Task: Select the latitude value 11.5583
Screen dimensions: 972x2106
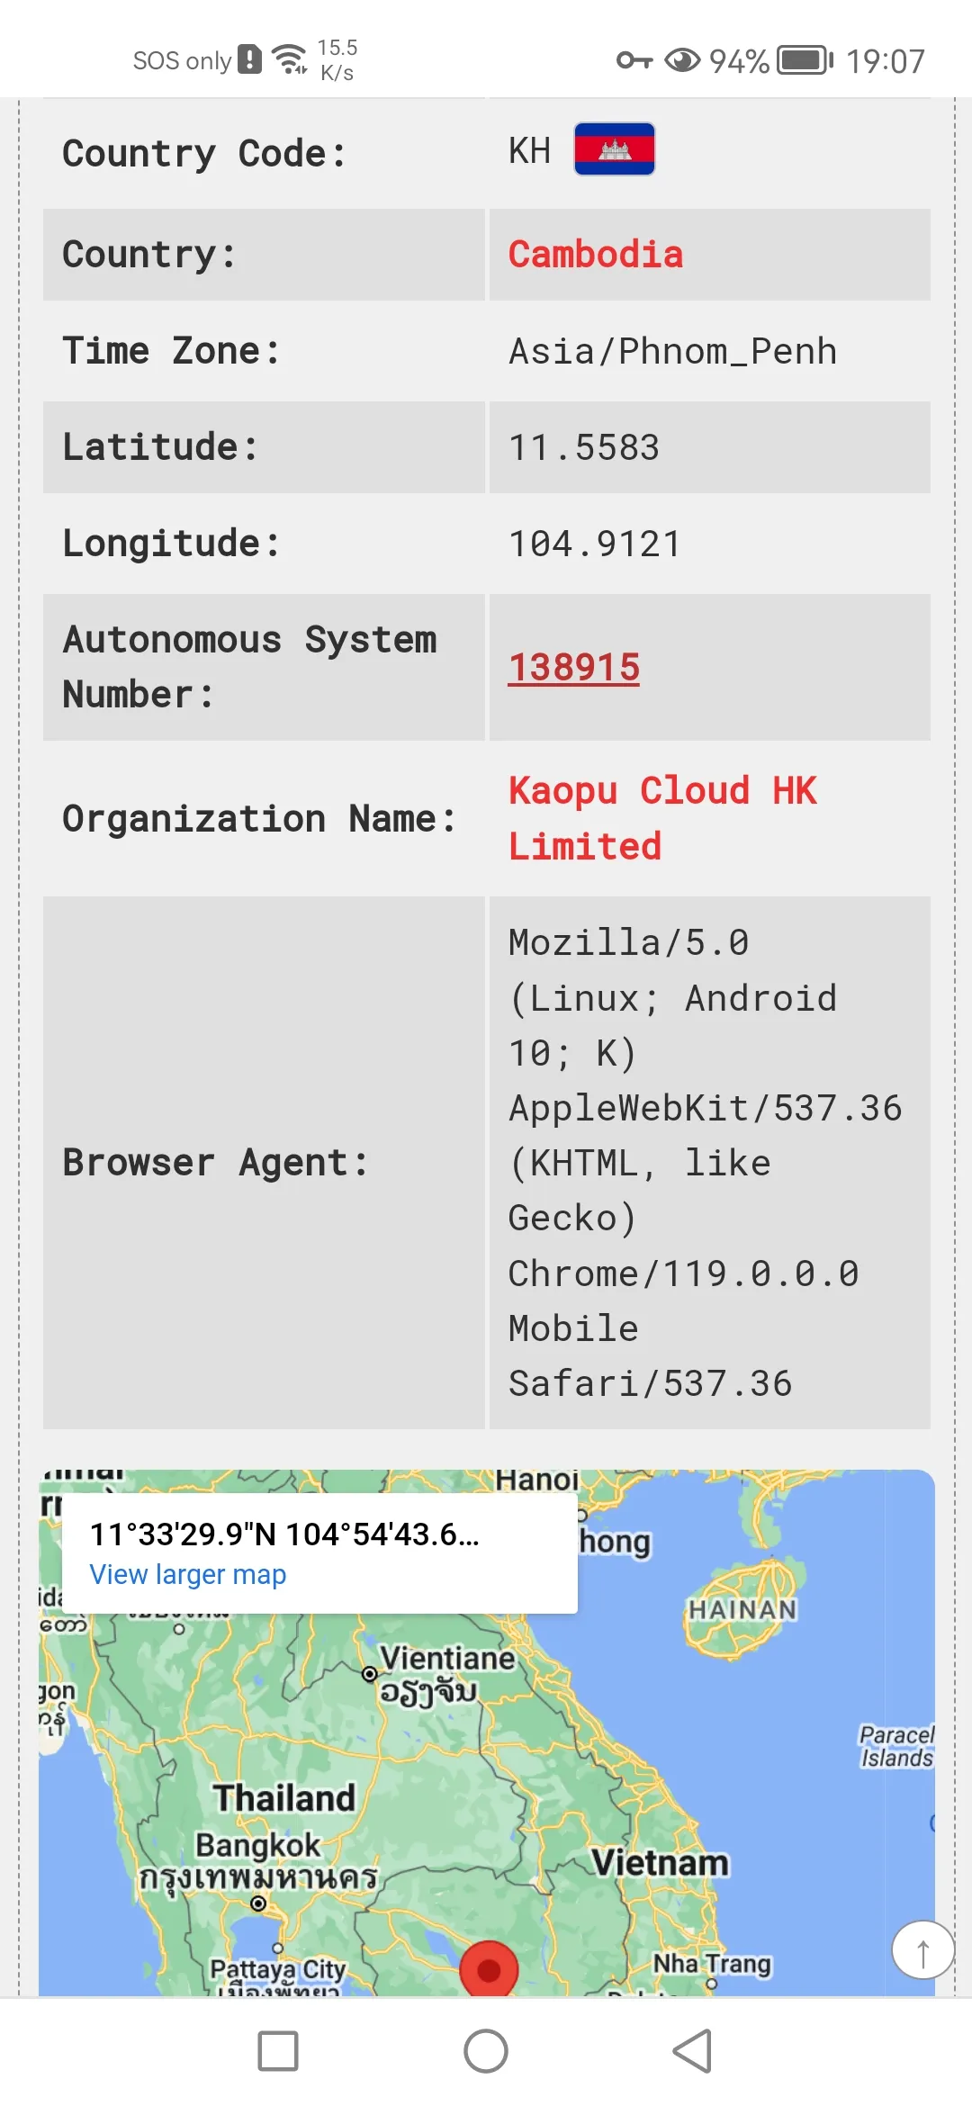Action: pyautogui.click(x=584, y=447)
